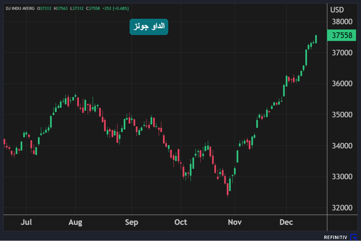Select the DJ INDU AVERG symbol label
The image size is (361, 241).
(x=20, y=8)
